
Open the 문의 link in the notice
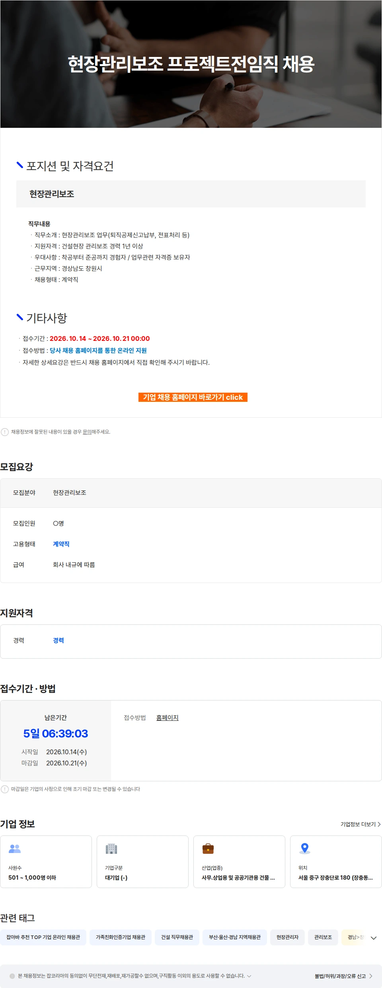(x=87, y=432)
